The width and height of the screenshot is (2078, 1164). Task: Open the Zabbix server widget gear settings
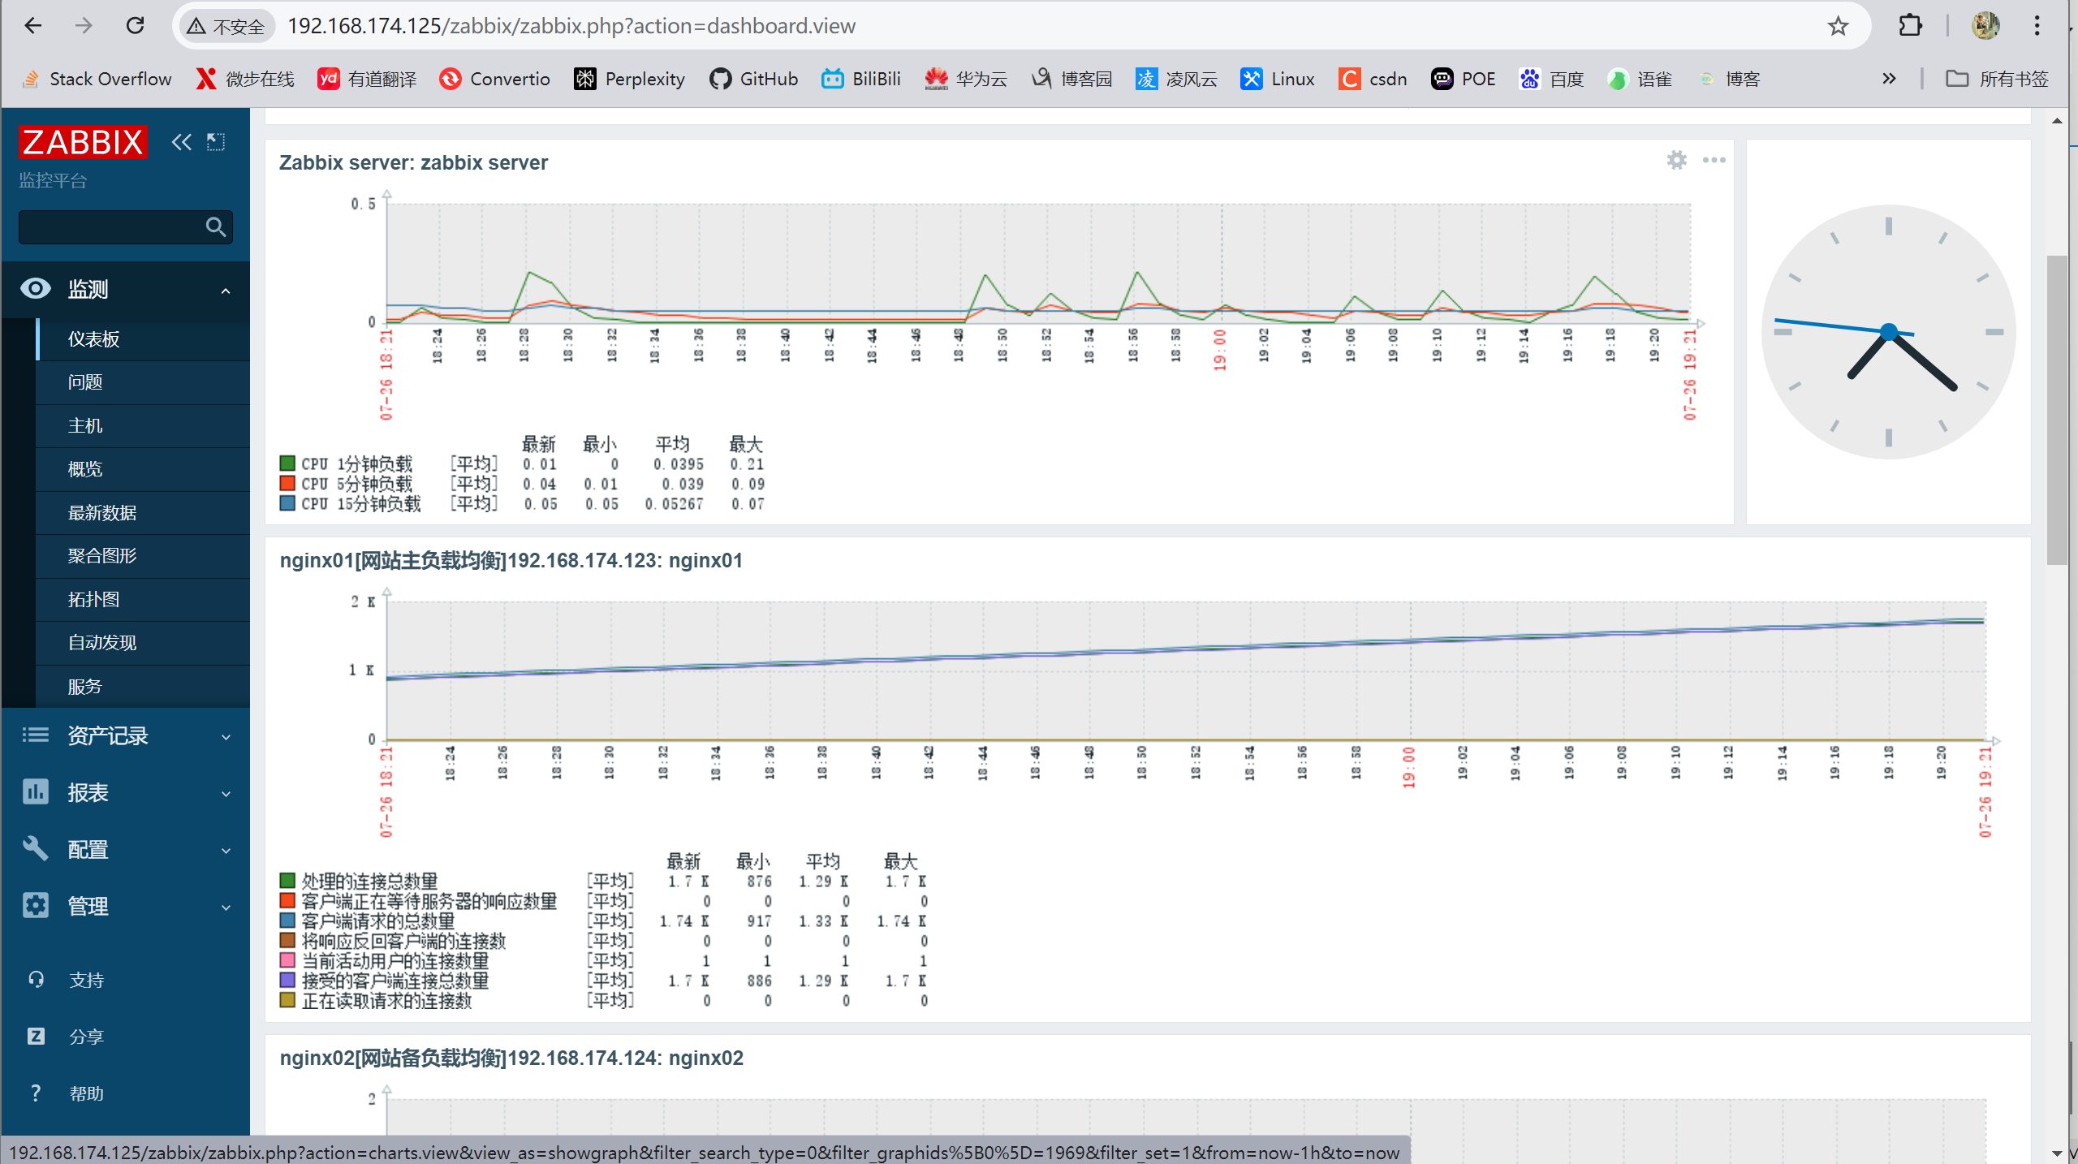[1676, 160]
